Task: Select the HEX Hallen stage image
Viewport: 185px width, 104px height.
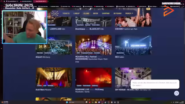Action: (x=133, y=45)
